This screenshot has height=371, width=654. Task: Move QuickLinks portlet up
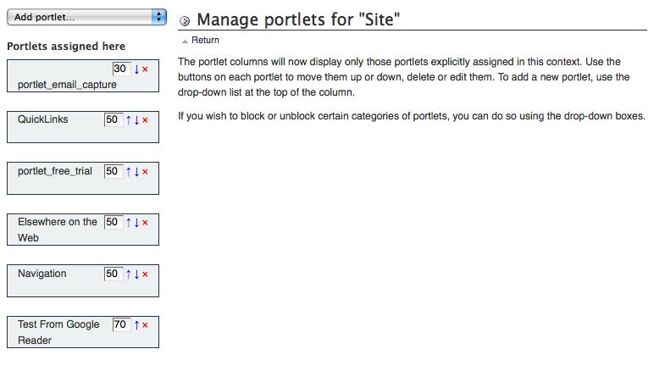coord(129,120)
